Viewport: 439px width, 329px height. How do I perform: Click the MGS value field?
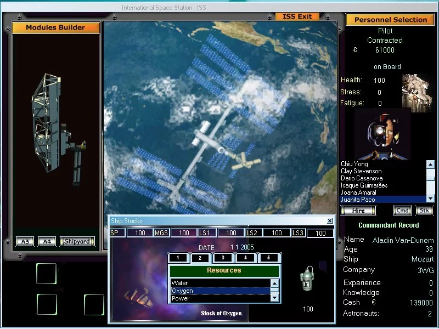(x=184, y=233)
